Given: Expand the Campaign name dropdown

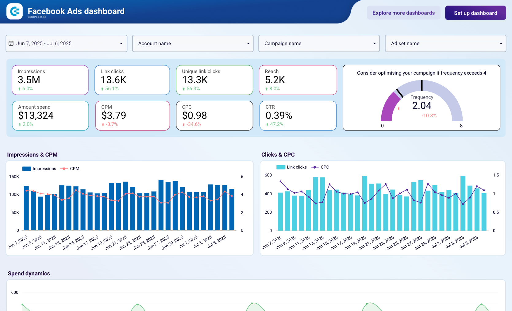Looking at the screenshot, I should pyautogui.click(x=319, y=43).
